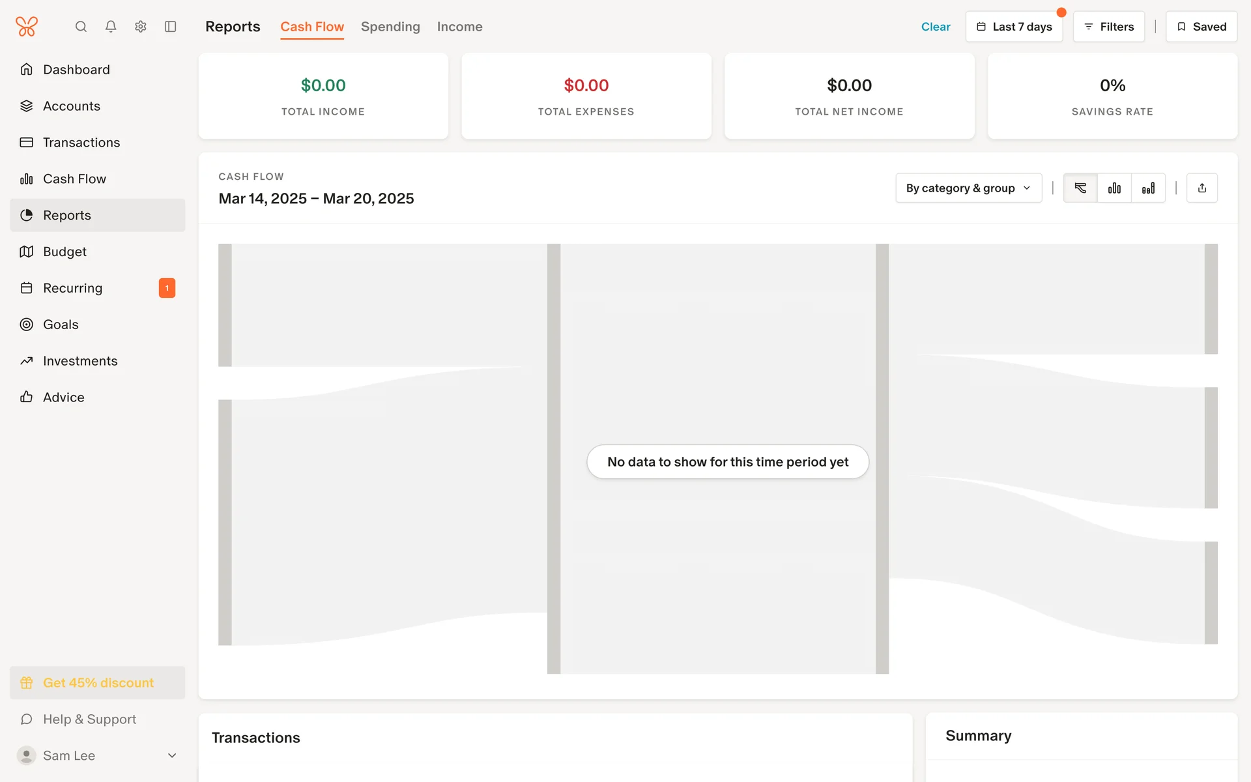Switch to bar chart view
Image resolution: width=1251 pixels, height=782 pixels.
[x=1114, y=188]
